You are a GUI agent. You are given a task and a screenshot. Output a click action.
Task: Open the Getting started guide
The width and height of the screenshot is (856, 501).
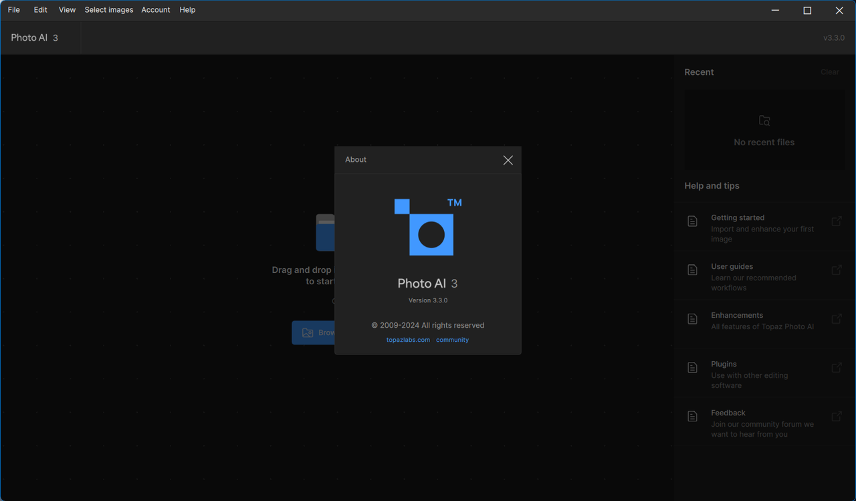point(764,228)
